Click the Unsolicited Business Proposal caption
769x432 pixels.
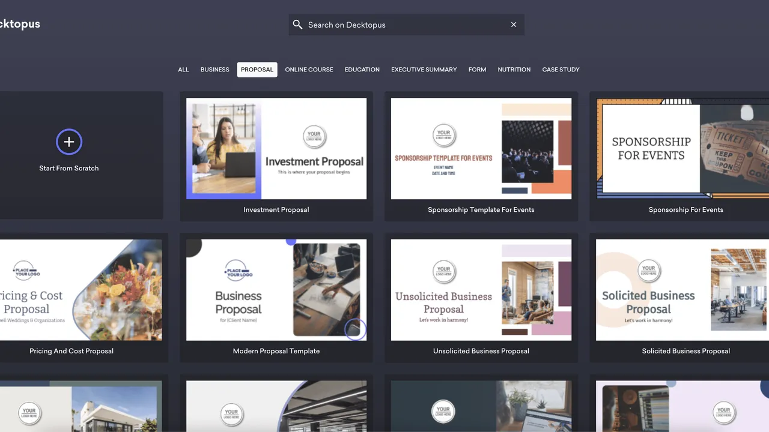[481, 351]
